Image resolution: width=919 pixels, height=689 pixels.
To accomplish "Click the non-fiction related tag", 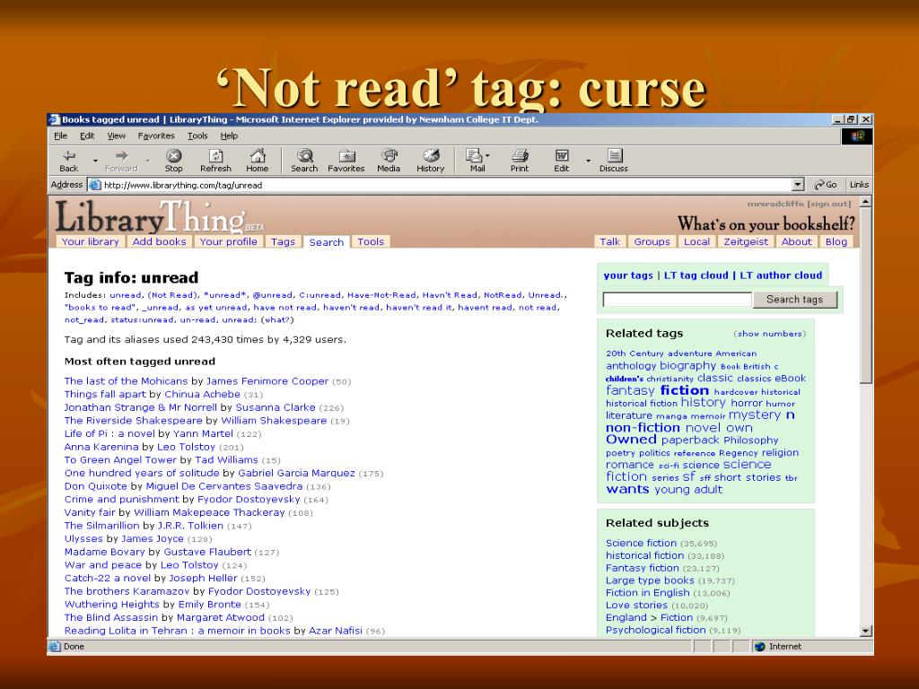I will pyautogui.click(x=643, y=428).
